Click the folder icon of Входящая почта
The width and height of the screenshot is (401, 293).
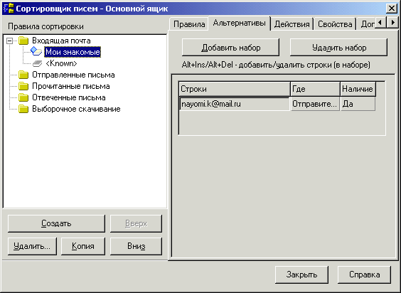click(x=23, y=41)
